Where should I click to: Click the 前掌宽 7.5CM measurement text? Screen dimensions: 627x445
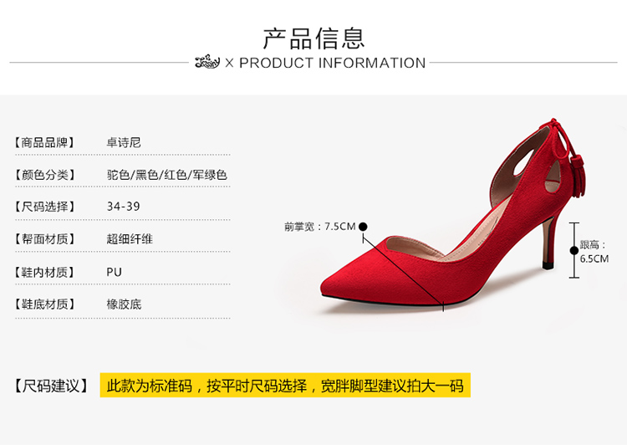[x=320, y=227]
